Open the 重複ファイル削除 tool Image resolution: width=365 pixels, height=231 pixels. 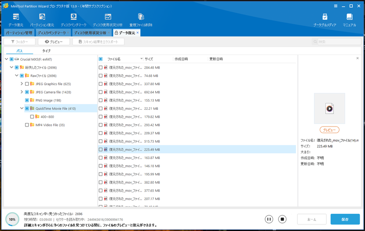coord(141,20)
